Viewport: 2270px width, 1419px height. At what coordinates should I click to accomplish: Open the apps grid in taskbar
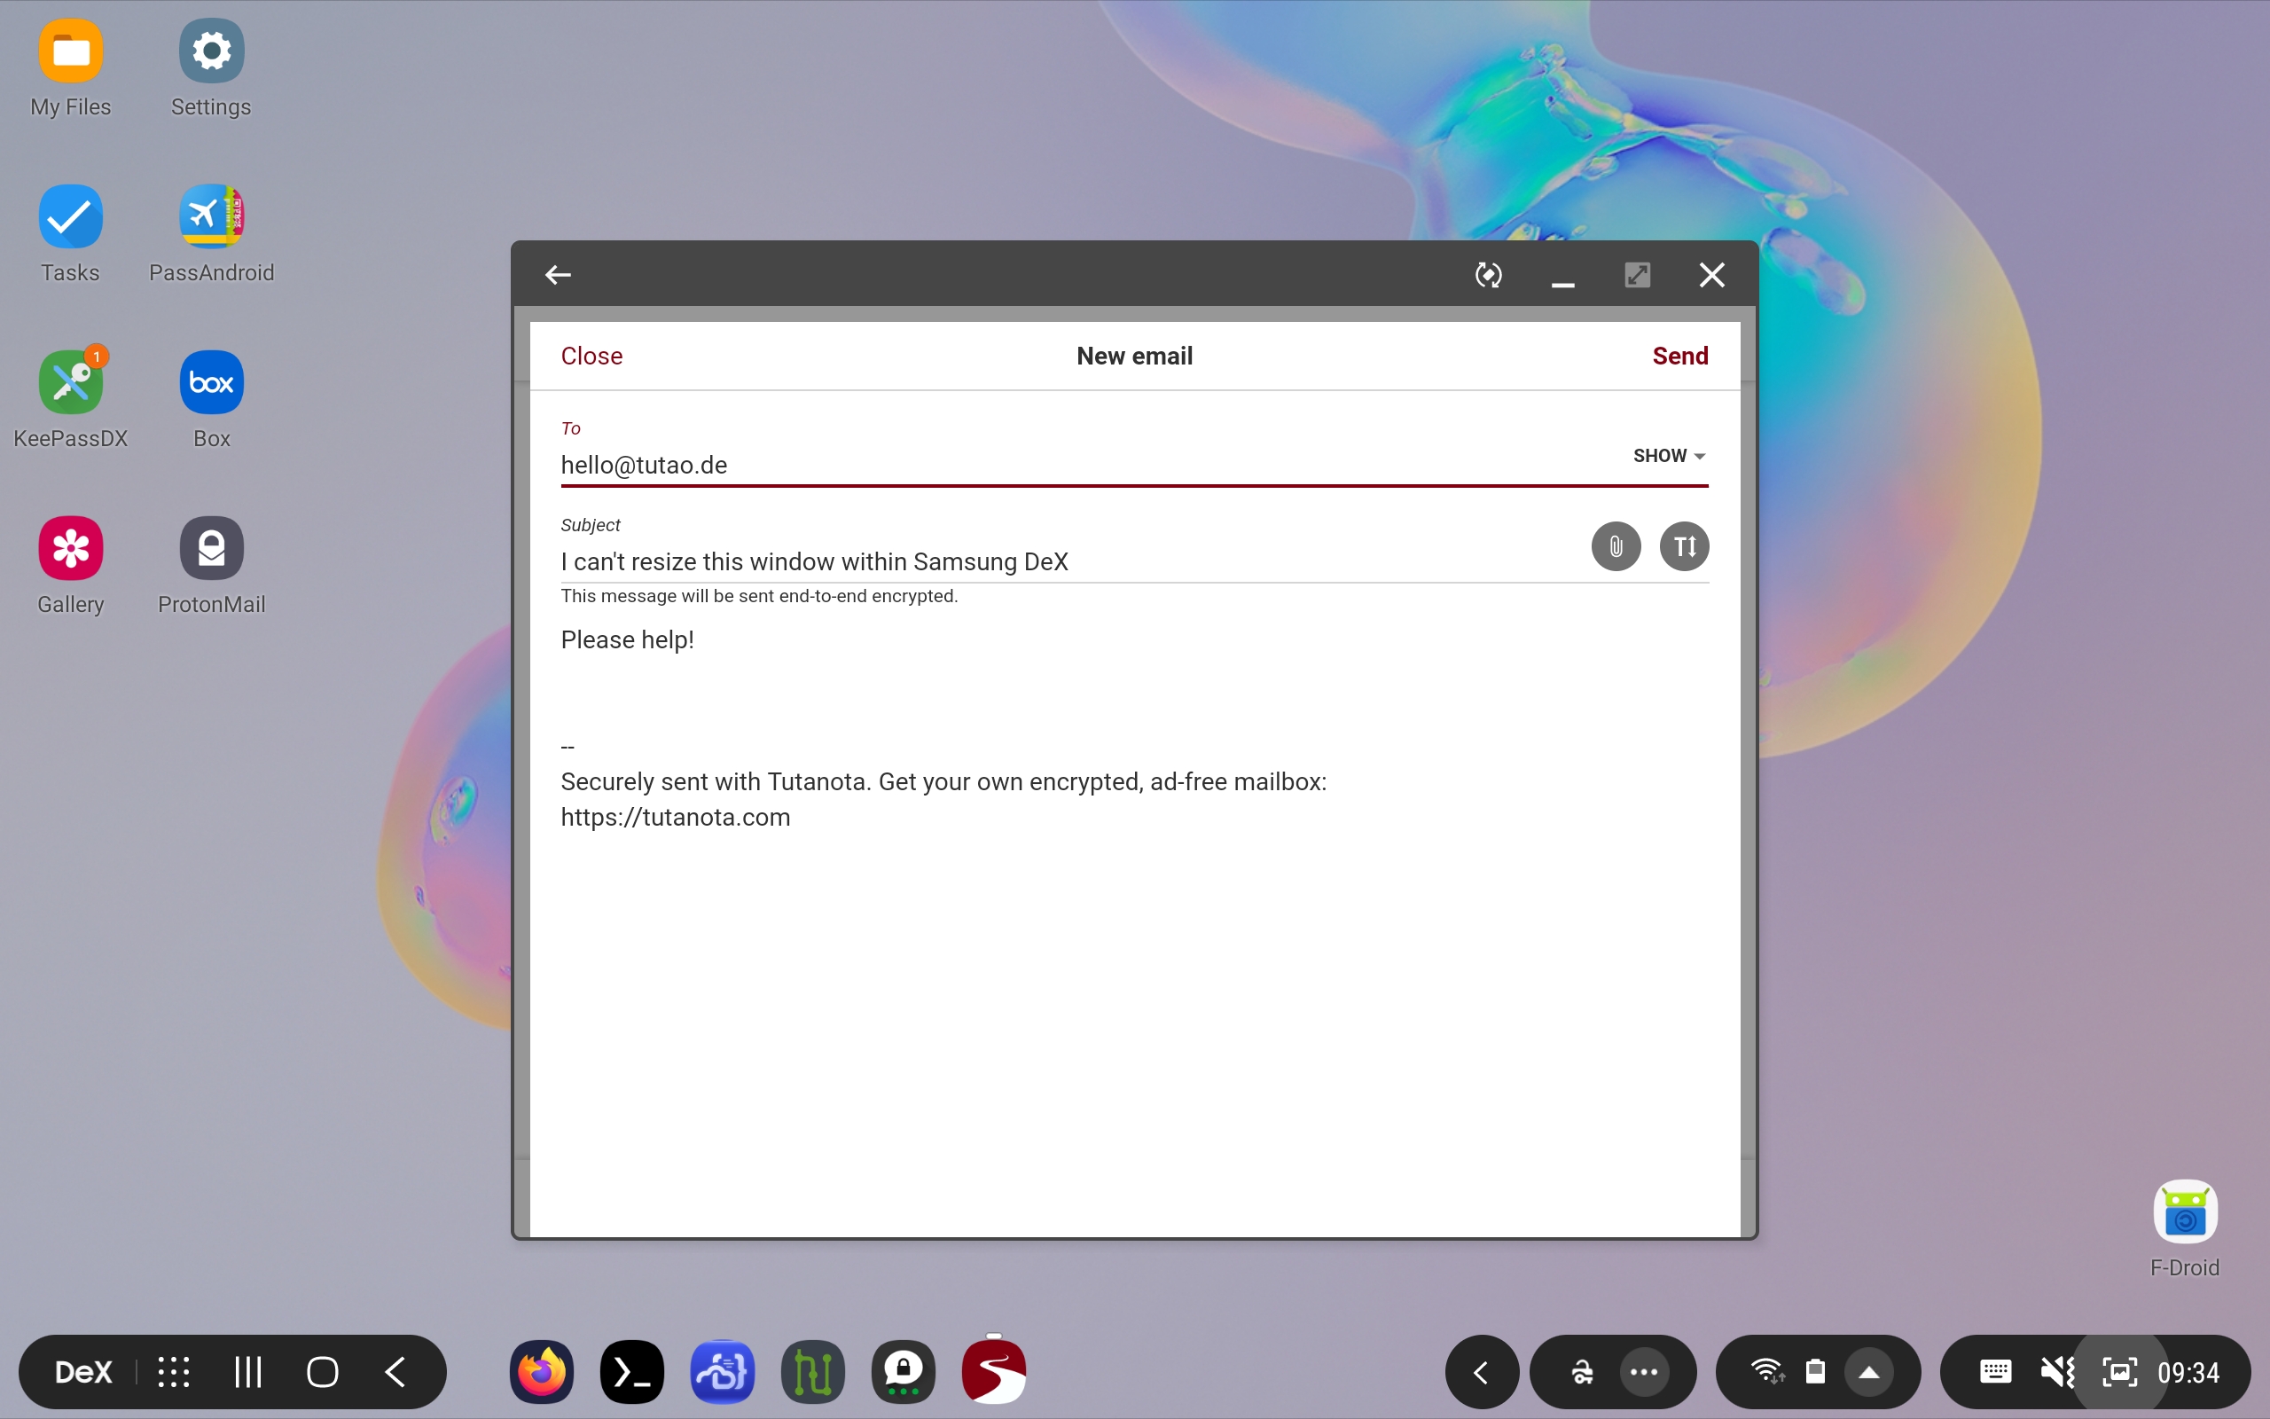coord(174,1372)
